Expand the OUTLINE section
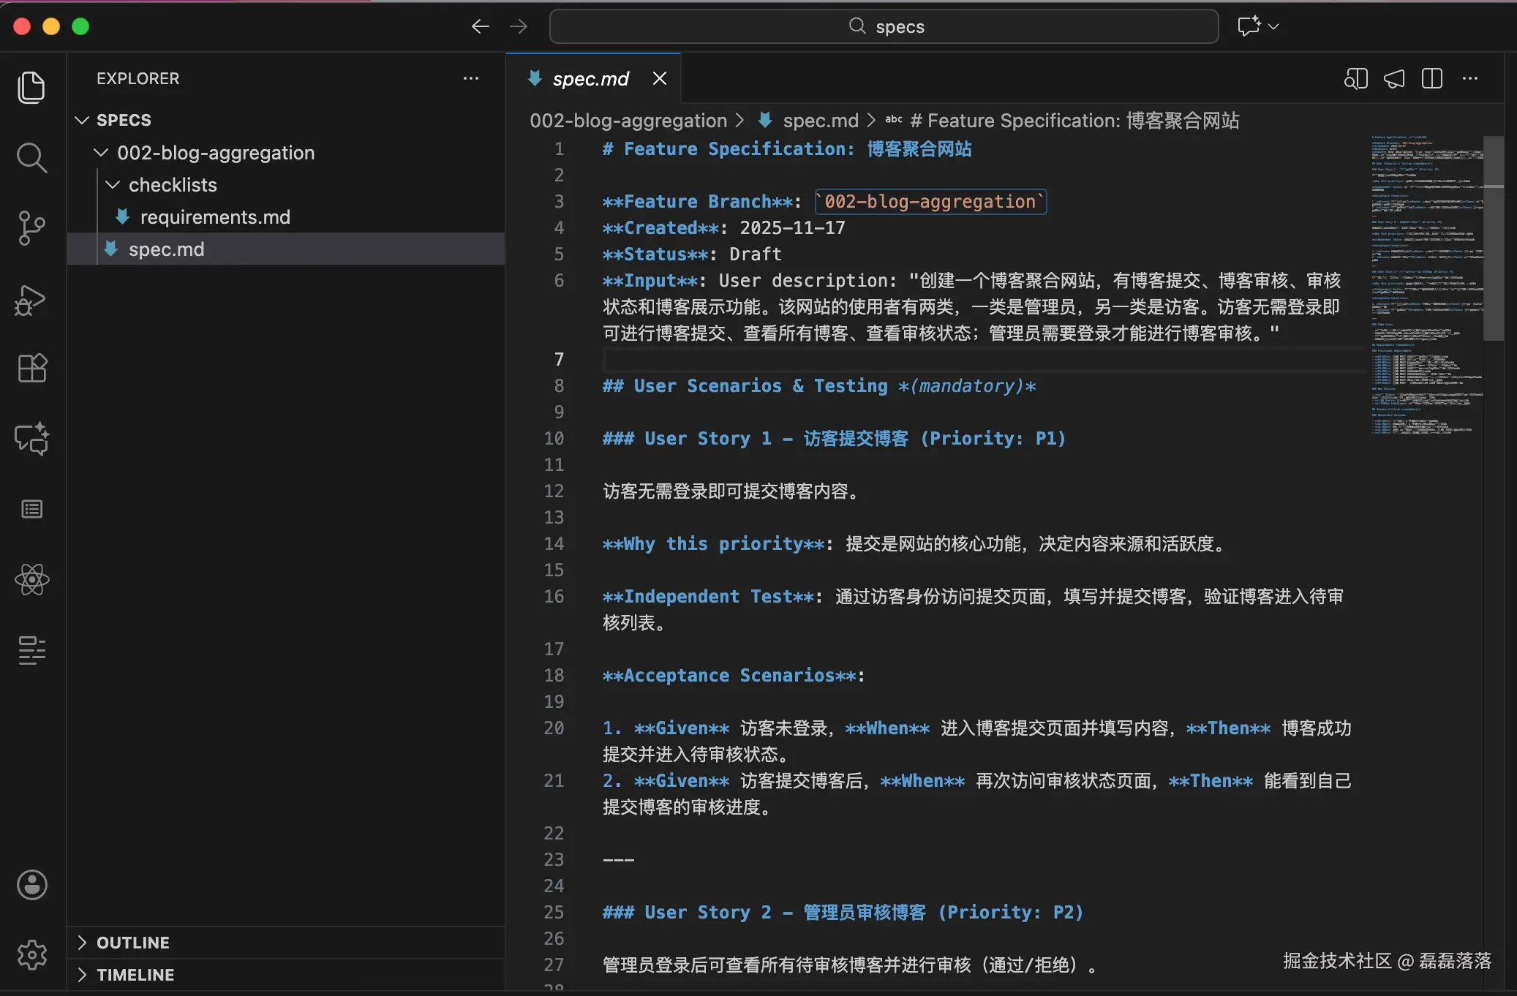1517x996 pixels. pos(132,943)
